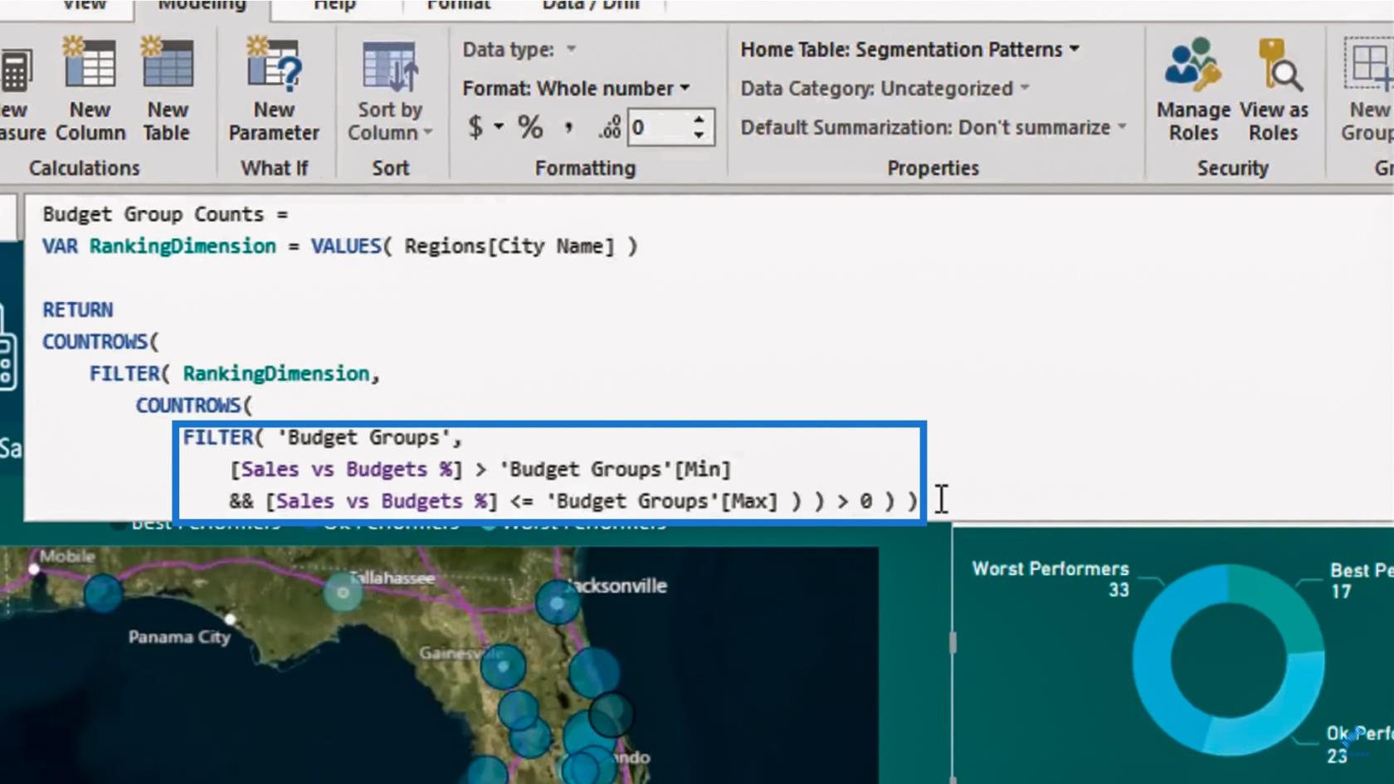Screen dimensions: 1394x784
Task: Open the Manage Roles dialog
Action: point(1193,90)
